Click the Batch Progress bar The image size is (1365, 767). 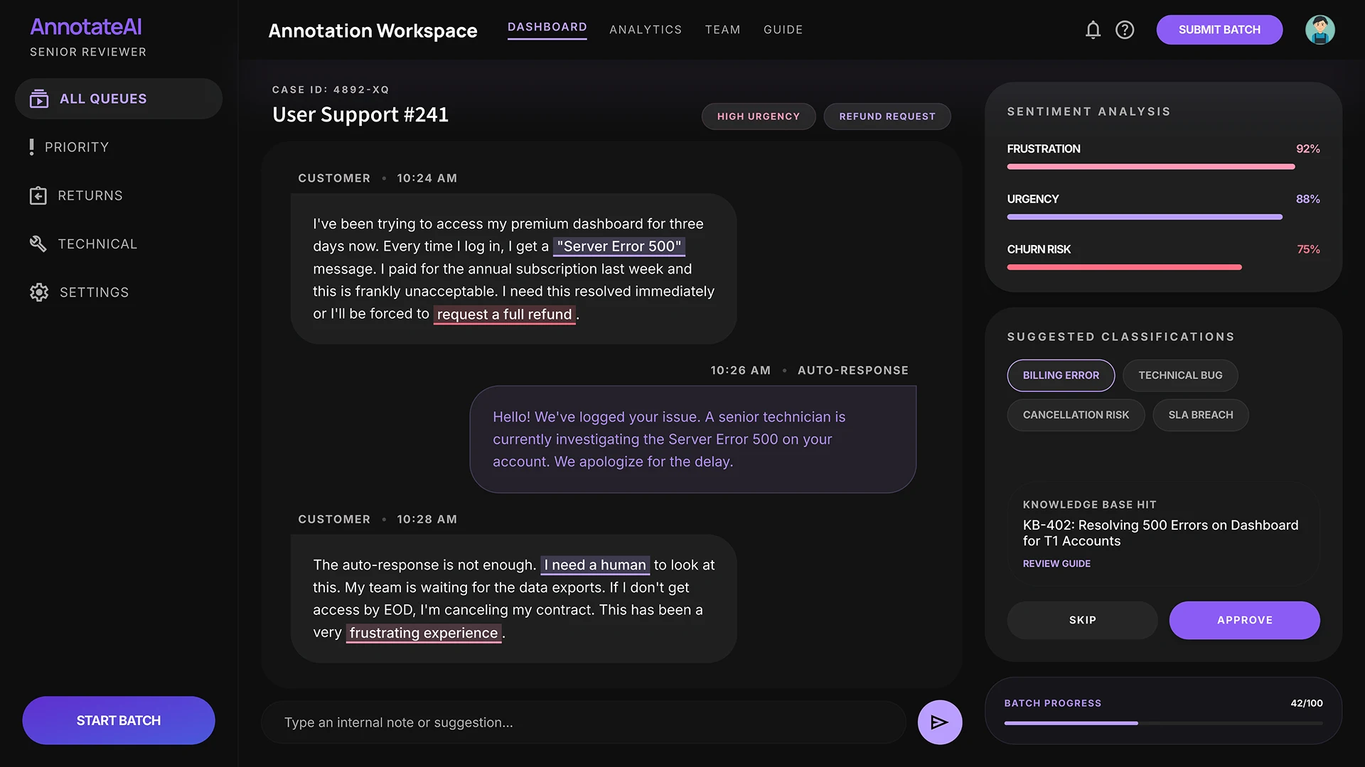[x=1162, y=723]
